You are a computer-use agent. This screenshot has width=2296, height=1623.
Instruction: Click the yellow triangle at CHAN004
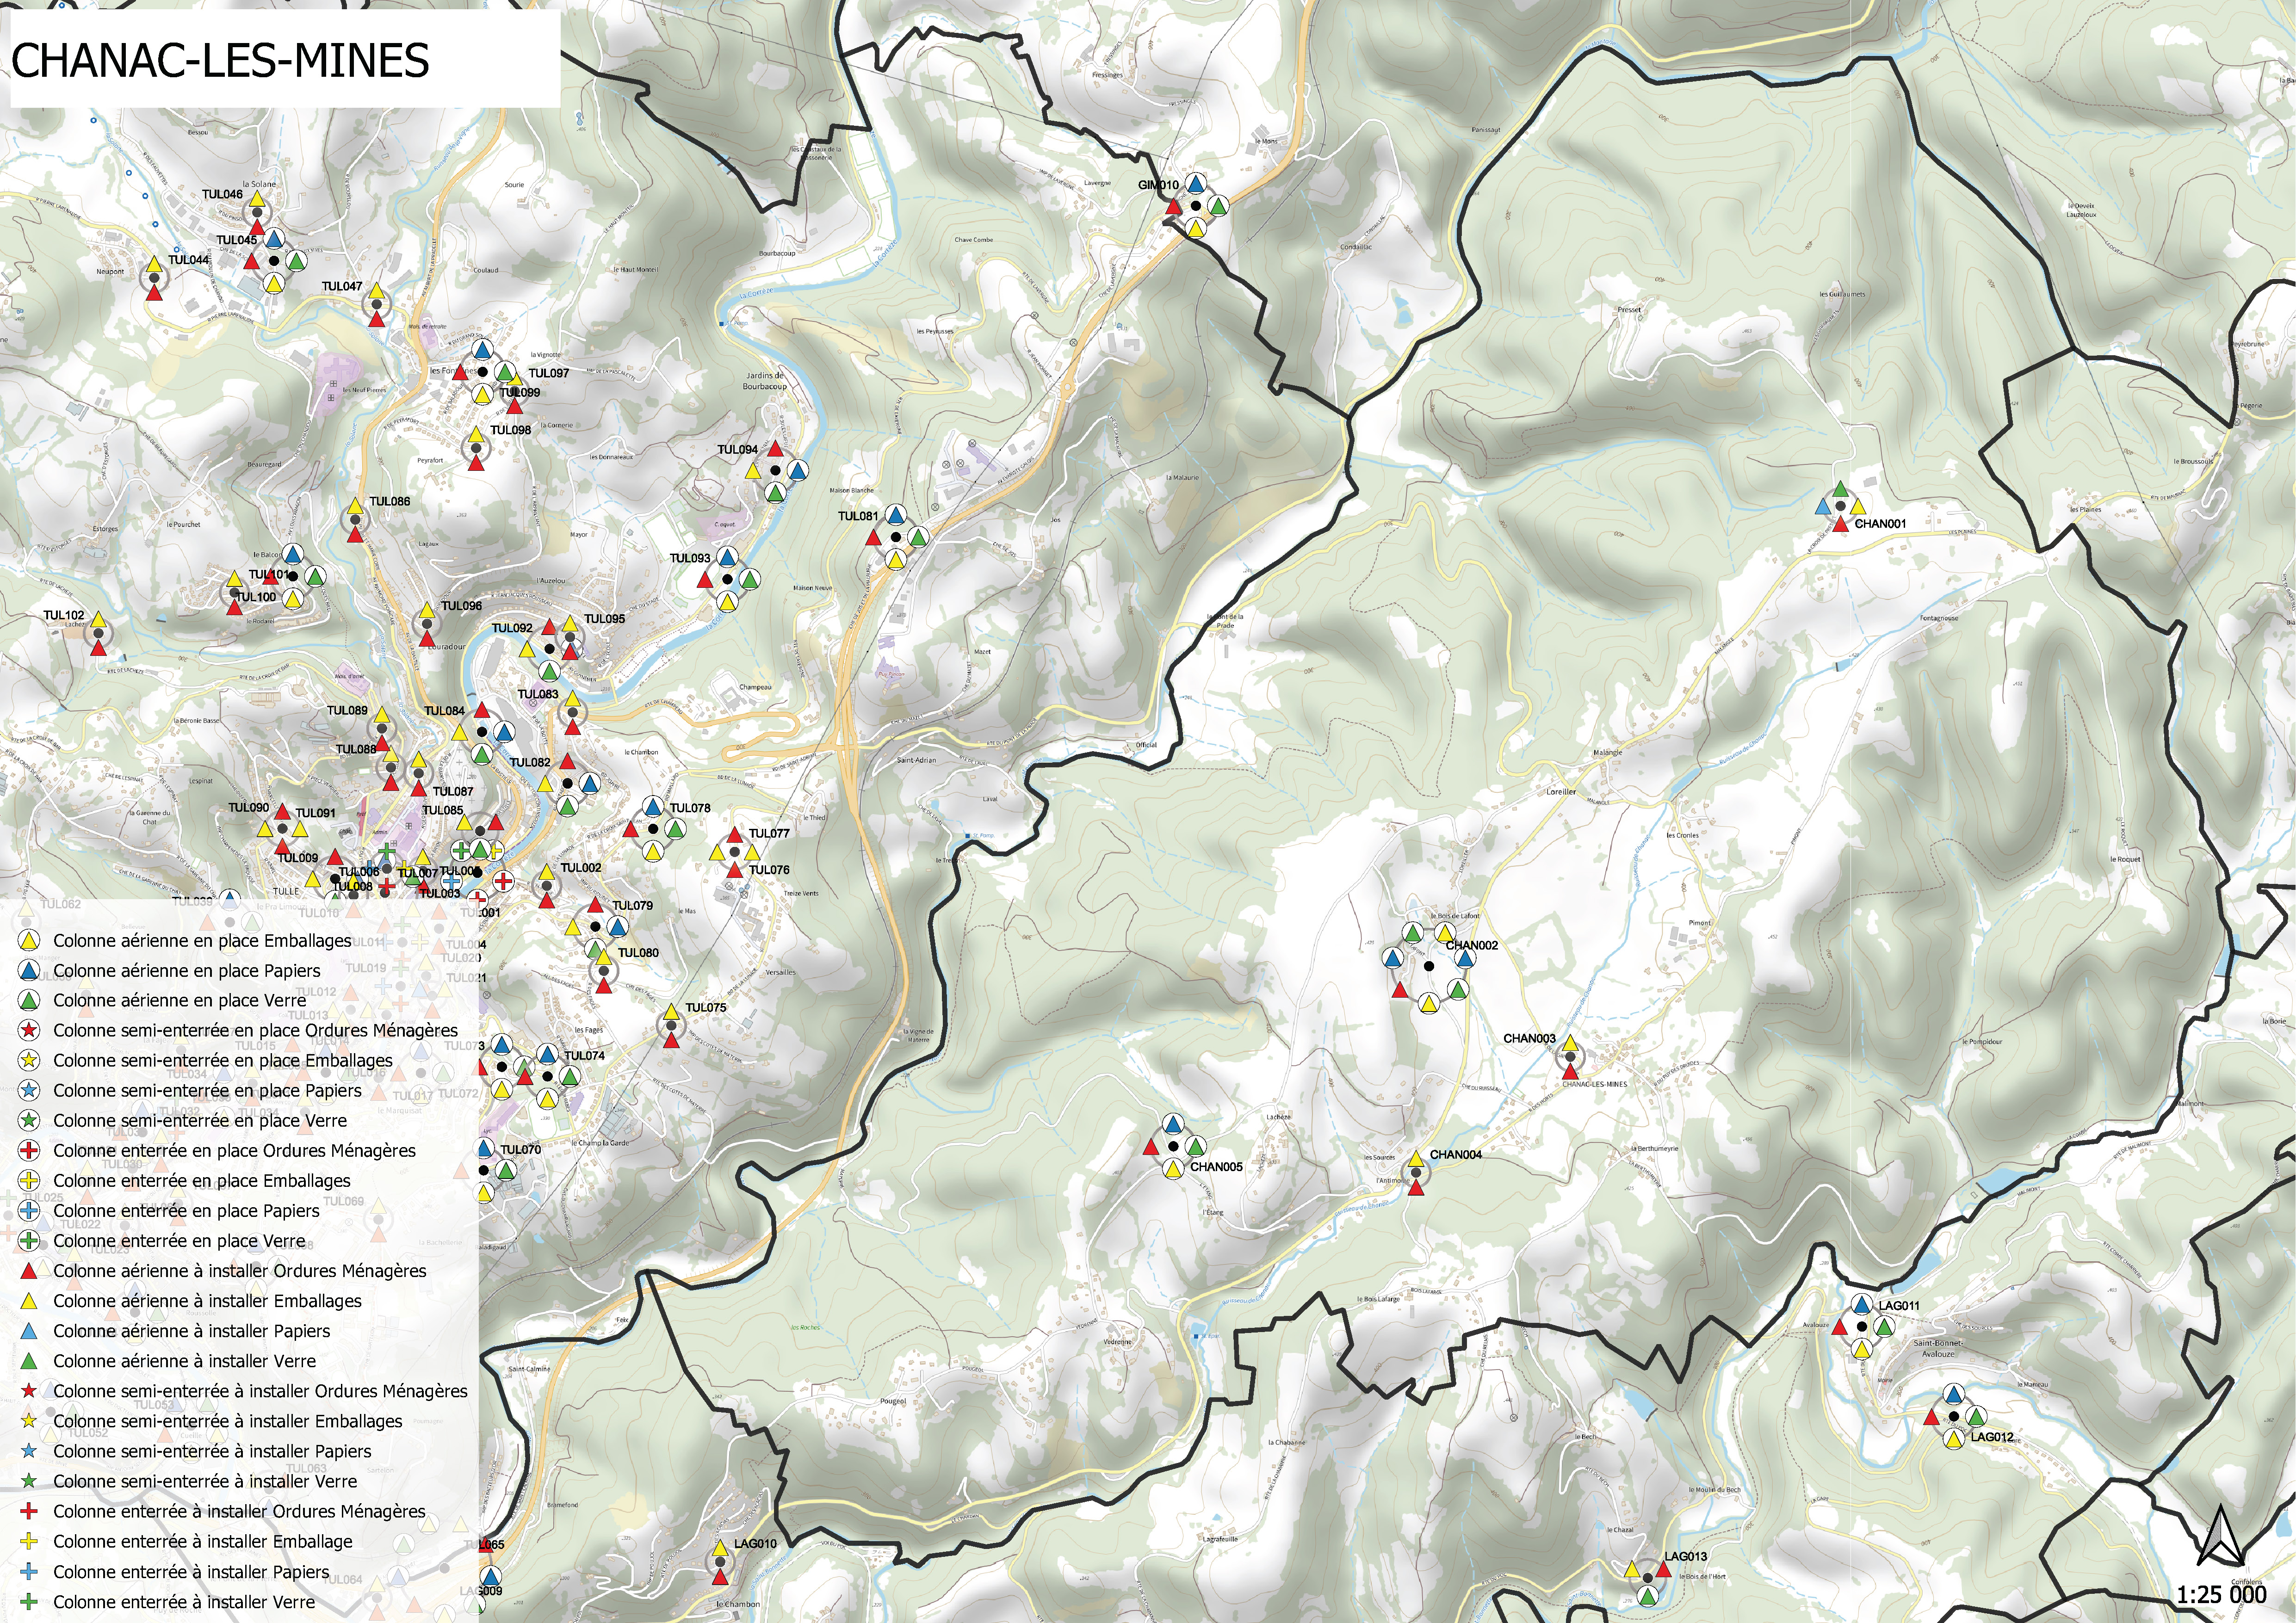tap(1416, 1159)
